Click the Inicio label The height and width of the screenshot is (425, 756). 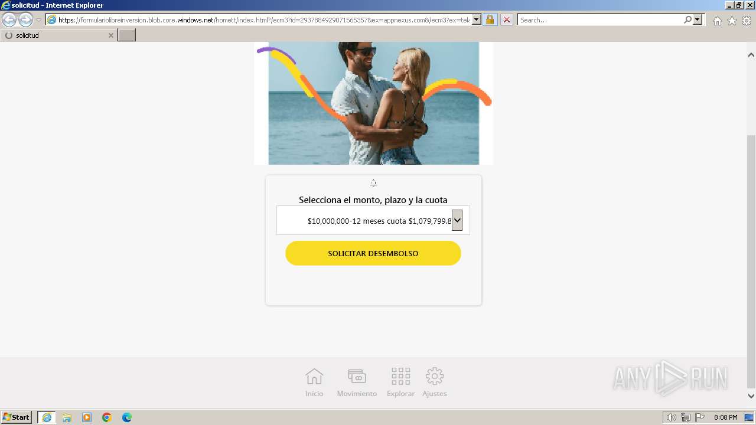(314, 394)
